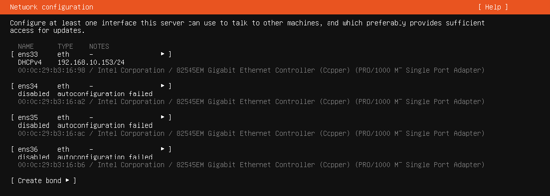Select the ens33 interface name
This screenshot has height=196, width=550.
(x=28, y=54)
